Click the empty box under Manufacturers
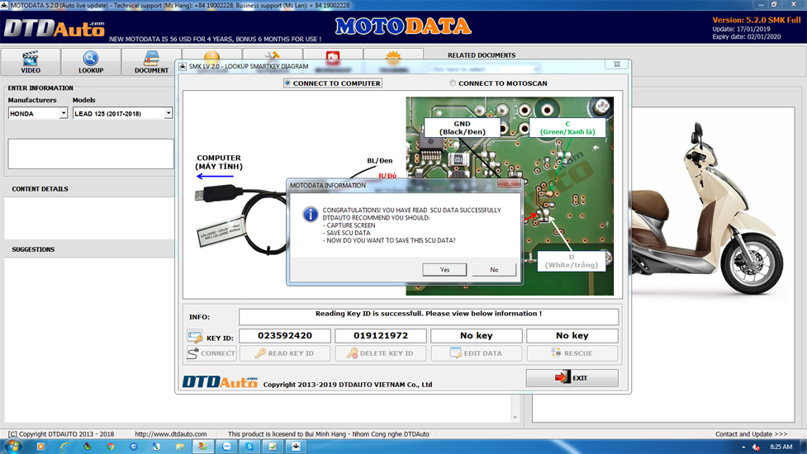Image resolution: width=807 pixels, height=454 pixels. tap(91, 154)
